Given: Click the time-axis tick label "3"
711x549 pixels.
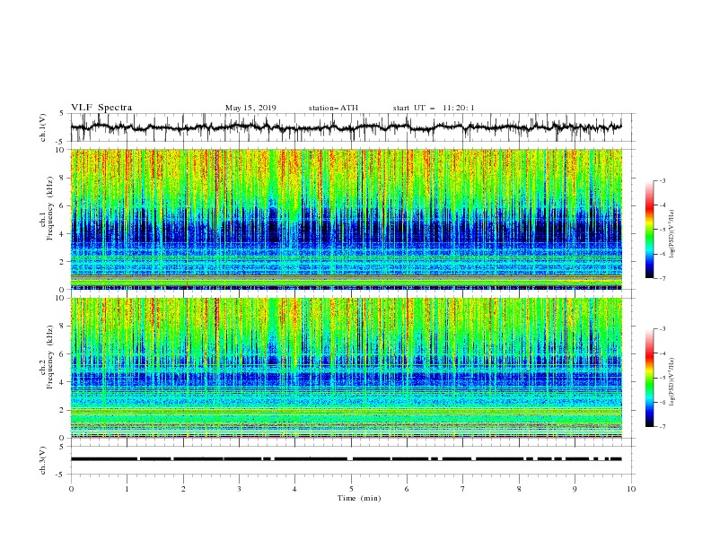Looking at the screenshot, I should pos(239,489).
